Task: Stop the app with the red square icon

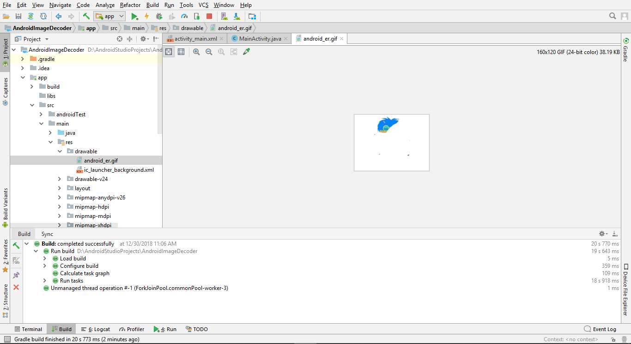Action: coord(209,16)
